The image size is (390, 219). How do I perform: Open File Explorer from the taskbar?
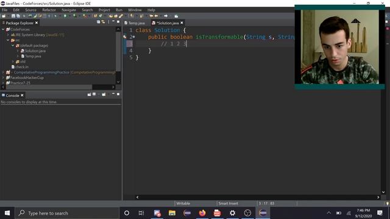(x=172, y=213)
